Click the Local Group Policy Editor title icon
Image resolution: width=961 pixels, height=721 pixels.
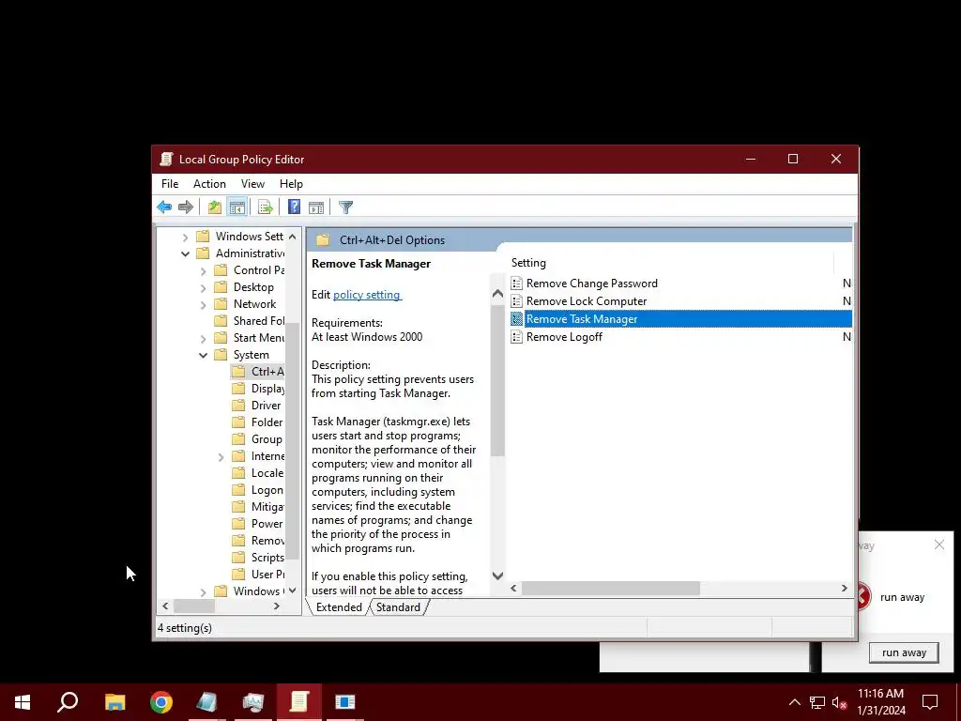pos(166,160)
